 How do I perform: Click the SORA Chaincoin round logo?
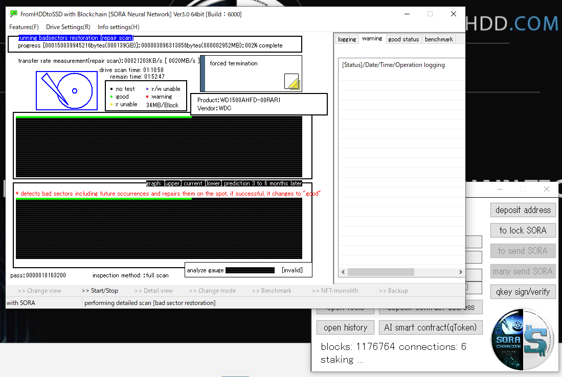coord(522,339)
